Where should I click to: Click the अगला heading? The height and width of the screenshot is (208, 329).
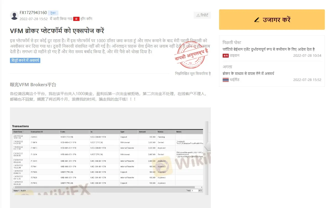[227, 67]
